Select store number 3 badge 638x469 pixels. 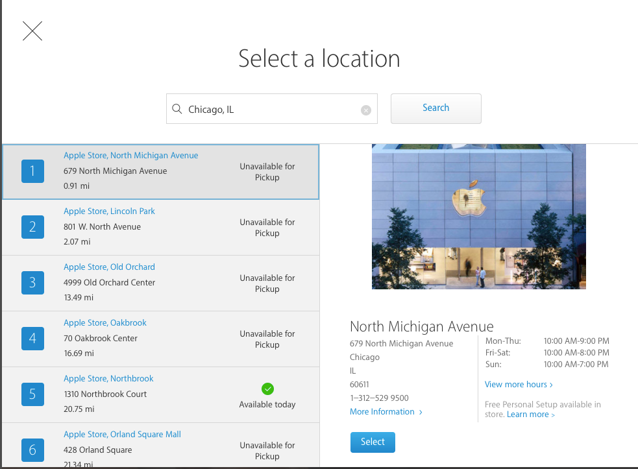click(32, 283)
